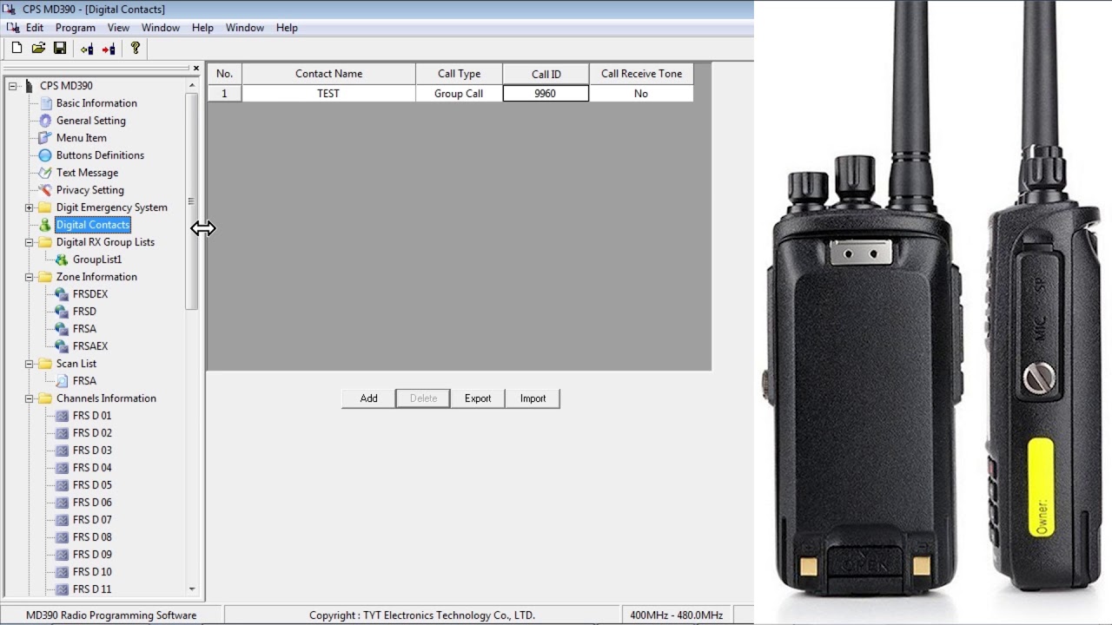Viewport: 1112px width, 625px height.
Task: Import contacts from file
Action: [533, 398]
